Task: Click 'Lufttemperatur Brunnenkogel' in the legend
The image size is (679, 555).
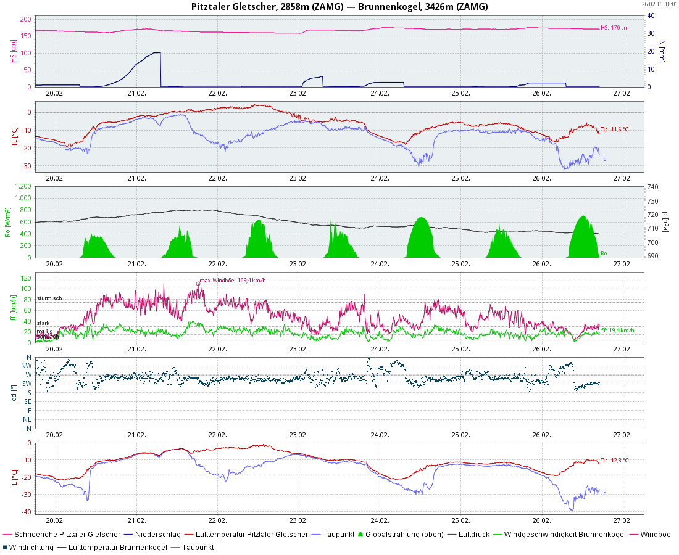Action: [118, 547]
